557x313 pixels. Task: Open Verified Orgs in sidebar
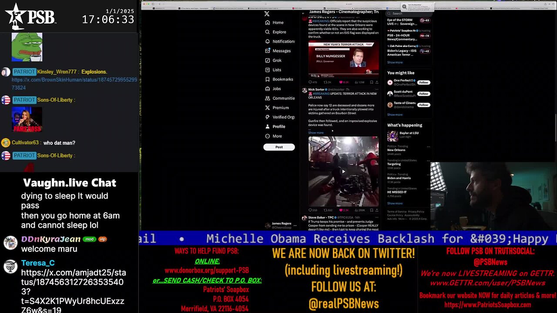(280, 117)
